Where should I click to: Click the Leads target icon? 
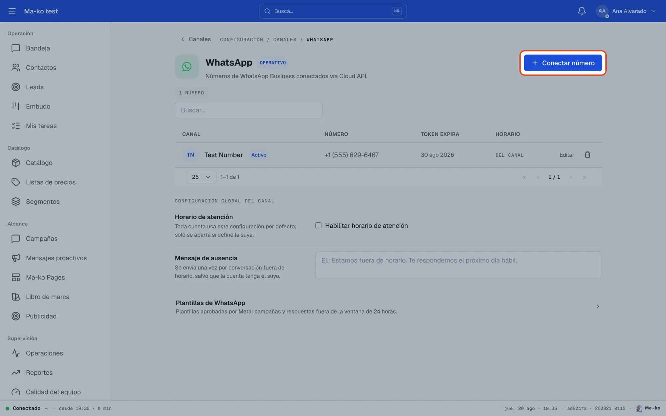pos(16,87)
